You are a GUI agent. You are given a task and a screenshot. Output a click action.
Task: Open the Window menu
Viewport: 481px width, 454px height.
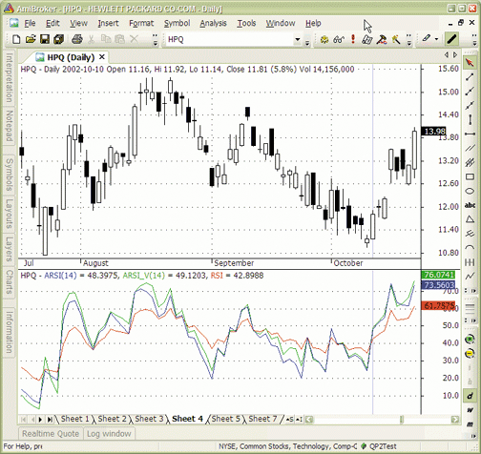pos(281,23)
